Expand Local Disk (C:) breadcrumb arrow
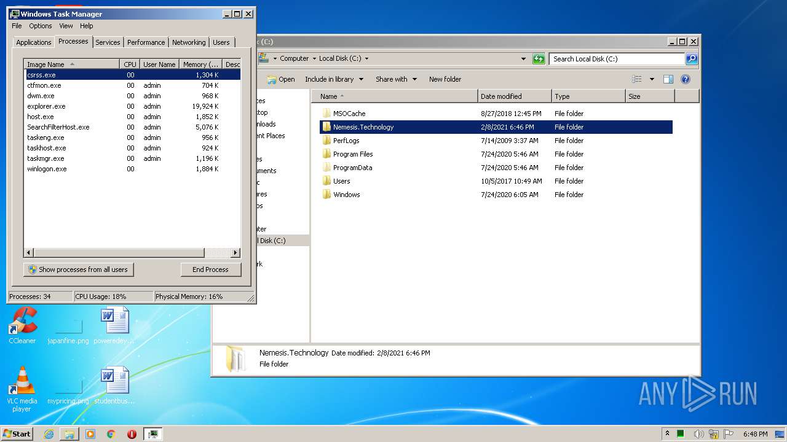This screenshot has width=787, height=442. pyautogui.click(x=367, y=59)
